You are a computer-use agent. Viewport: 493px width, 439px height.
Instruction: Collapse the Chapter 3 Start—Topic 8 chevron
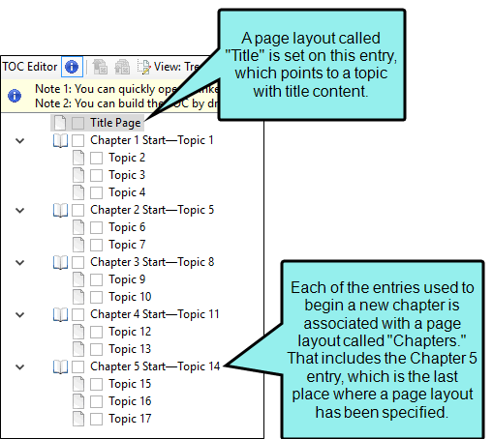coord(20,263)
